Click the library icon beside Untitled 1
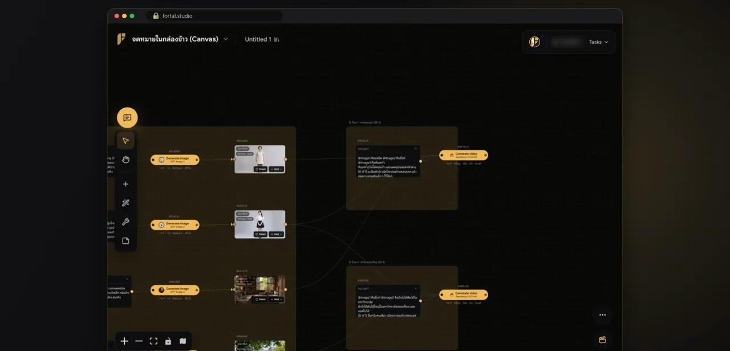Screen dimensions: 730x351 coord(277,39)
